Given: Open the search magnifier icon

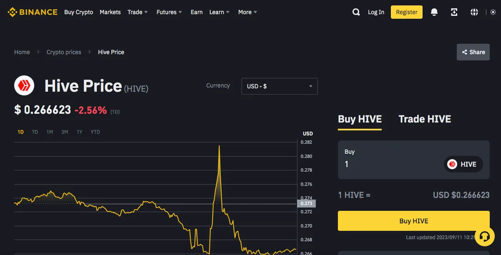Looking at the screenshot, I should [x=356, y=12].
